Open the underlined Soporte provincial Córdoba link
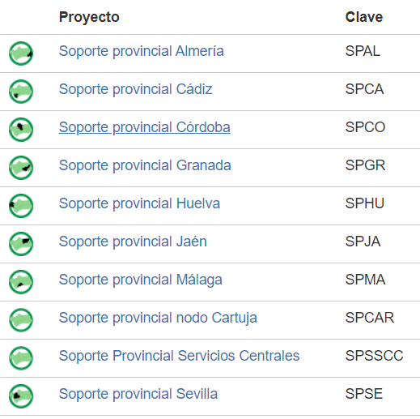420x419 pixels. pyautogui.click(x=145, y=127)
